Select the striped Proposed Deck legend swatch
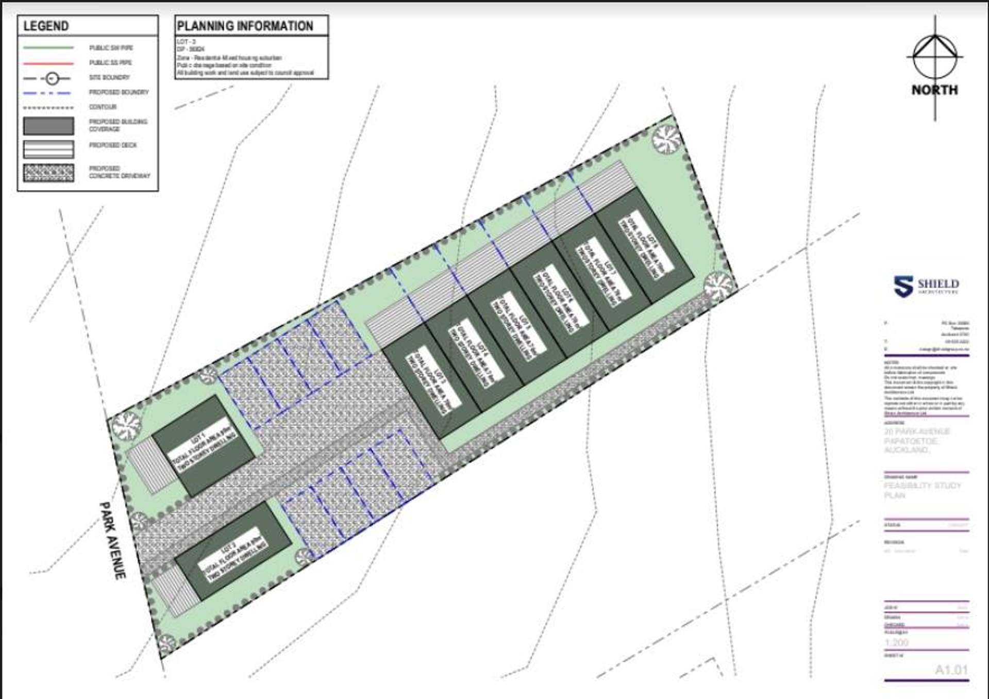This screenshot has height=699, width=989. tap(48, 149)
